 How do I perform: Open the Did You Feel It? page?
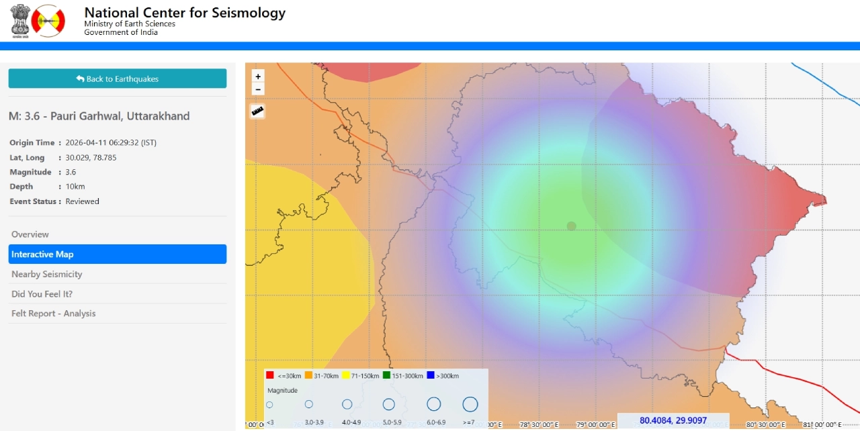click(x=42, y=294)
